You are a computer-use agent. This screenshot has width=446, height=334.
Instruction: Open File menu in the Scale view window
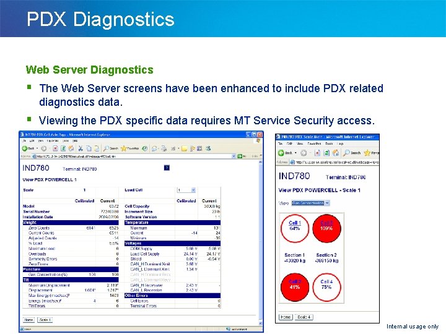[x=280, y=143]
